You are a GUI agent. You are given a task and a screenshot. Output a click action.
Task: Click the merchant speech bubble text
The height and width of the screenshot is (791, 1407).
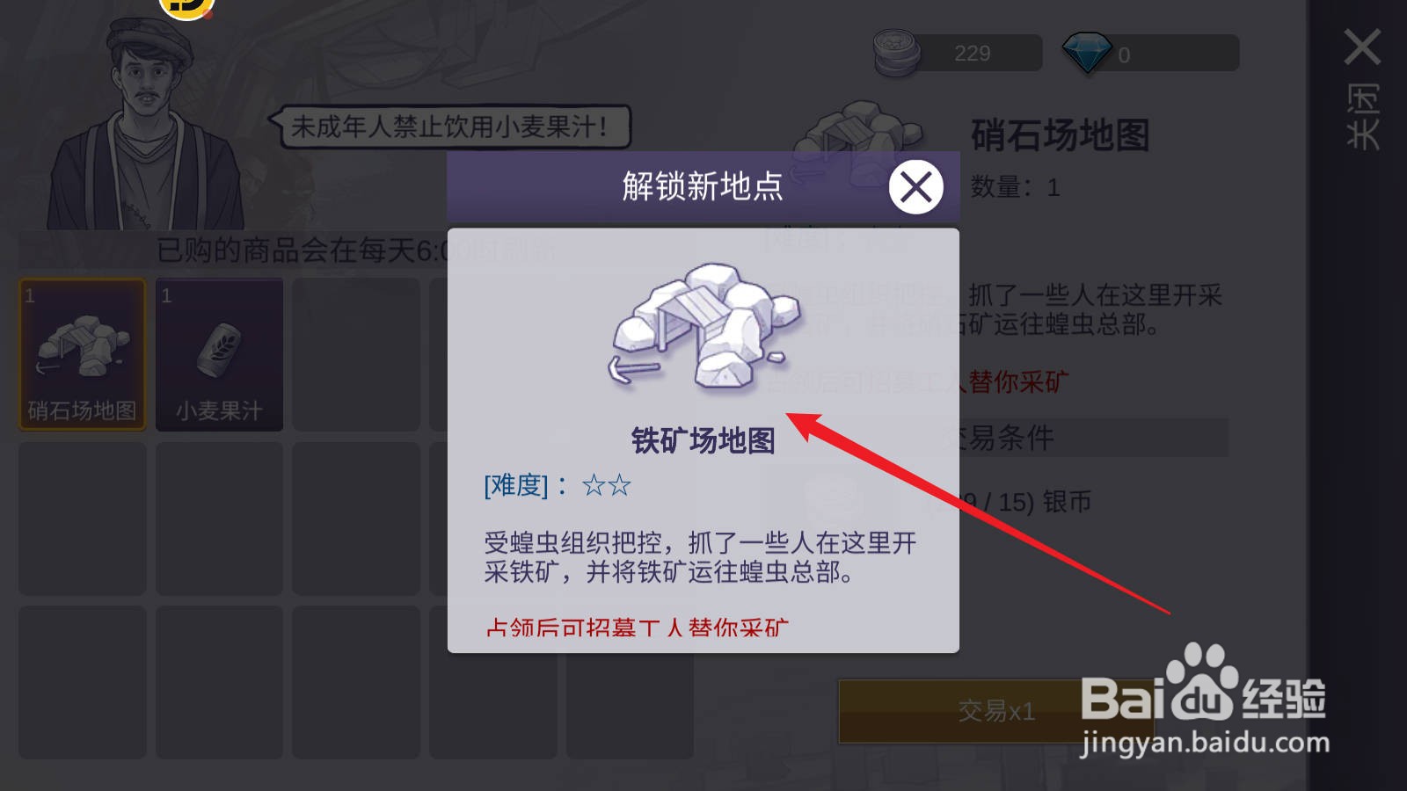click(449, 127)
